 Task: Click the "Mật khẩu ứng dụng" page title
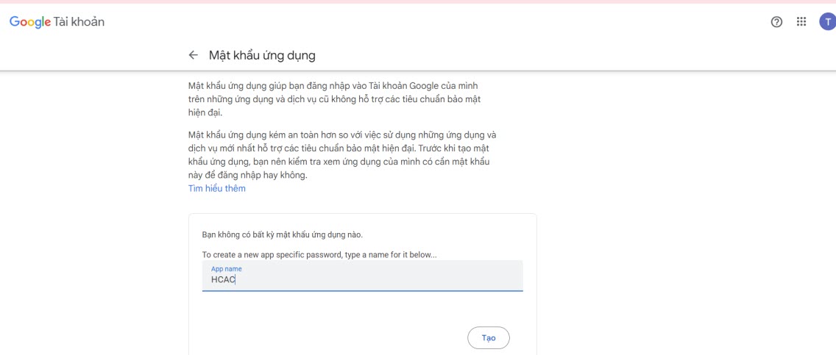click(262, 55)
